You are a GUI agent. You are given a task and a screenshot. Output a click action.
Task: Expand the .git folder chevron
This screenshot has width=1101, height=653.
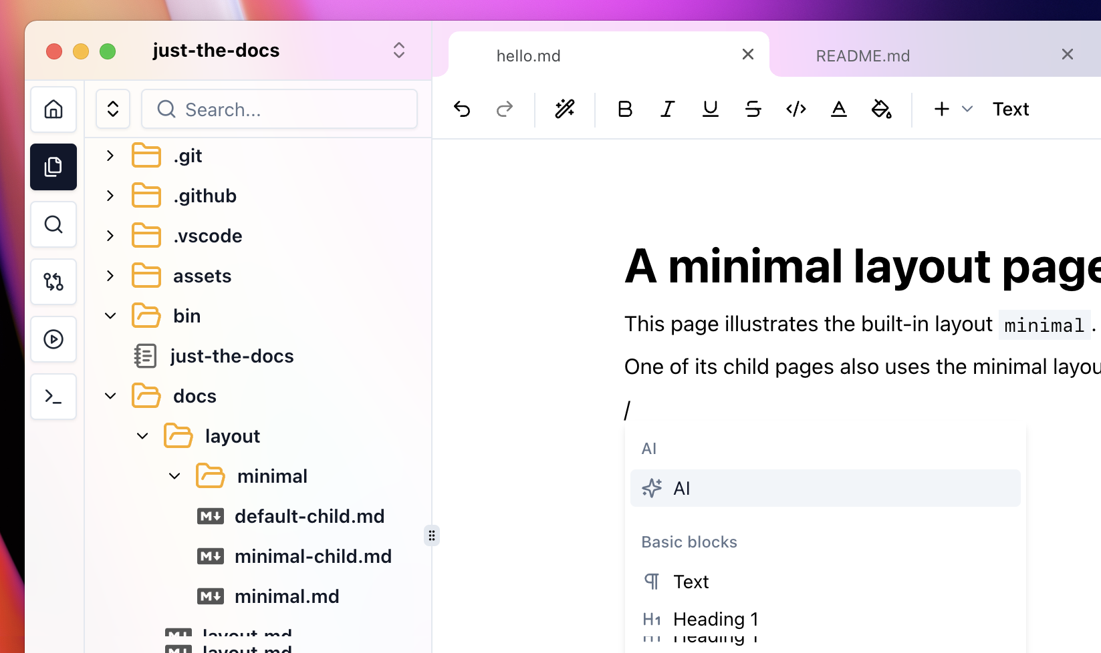[110, 156]
